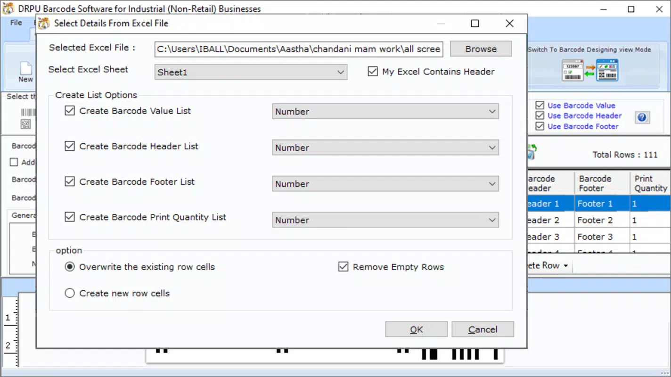Click the Browse button

(481, 49)
